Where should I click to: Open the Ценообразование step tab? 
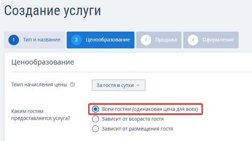pos(100,40)
